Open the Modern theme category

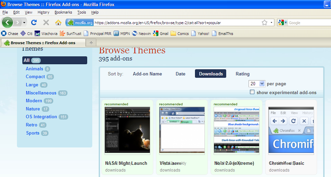click(x=34, y=101)
